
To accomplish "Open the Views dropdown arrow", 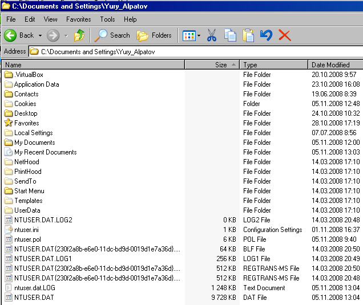I will [199, 35].
